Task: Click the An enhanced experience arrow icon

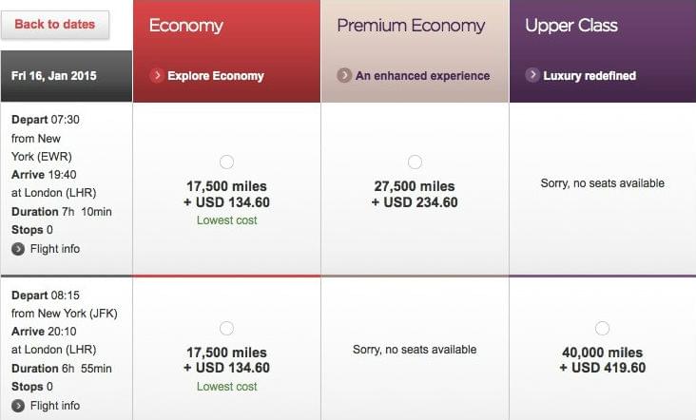Action: point(344,75)
